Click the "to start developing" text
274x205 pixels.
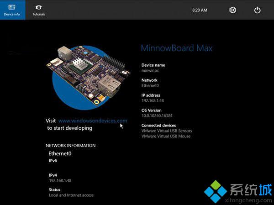pos(69,128)
